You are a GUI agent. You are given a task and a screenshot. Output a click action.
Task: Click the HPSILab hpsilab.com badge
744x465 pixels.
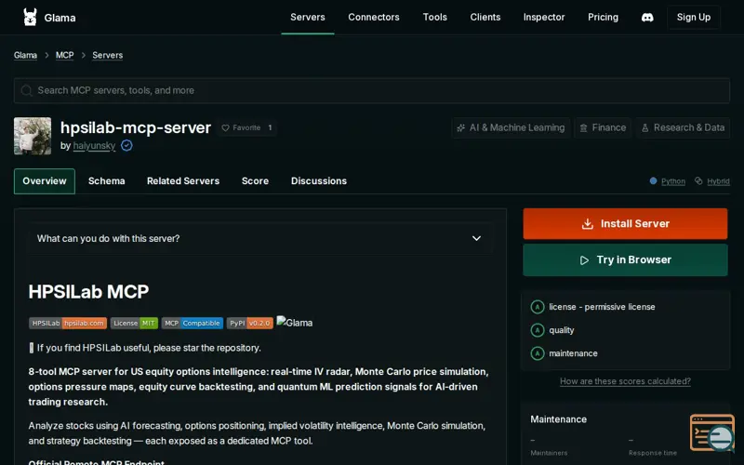(x=68, y=323)
